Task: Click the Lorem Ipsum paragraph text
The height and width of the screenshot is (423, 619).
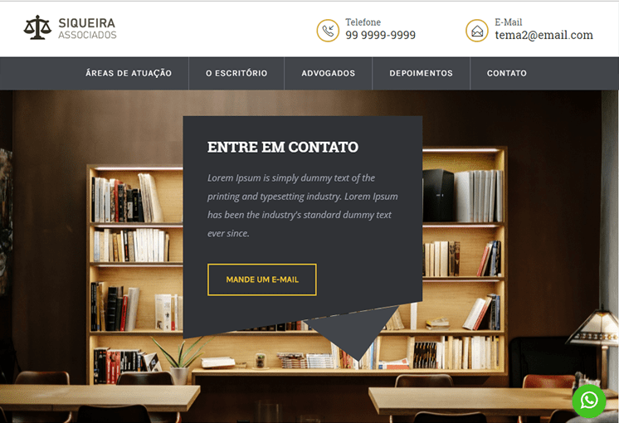Action: click(x=302, y=206)
